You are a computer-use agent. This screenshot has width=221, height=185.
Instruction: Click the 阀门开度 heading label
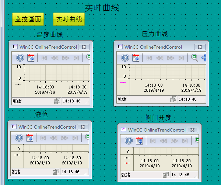click(158, 118)
